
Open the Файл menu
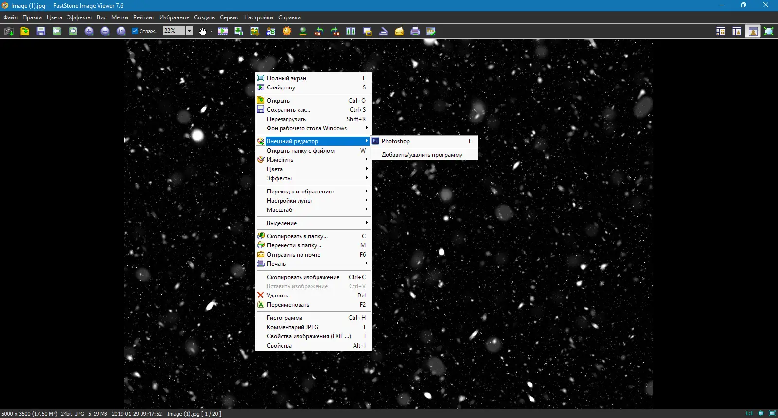(10, 17)
